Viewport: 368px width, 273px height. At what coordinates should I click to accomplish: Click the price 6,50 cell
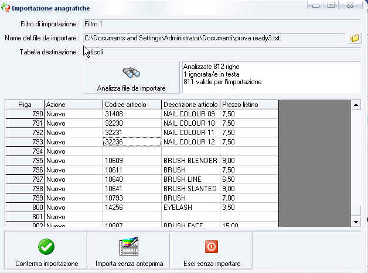point(249,179)
